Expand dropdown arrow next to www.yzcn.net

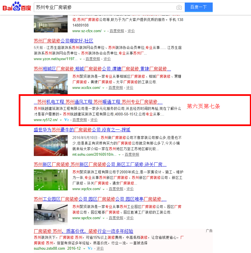click(80, 59)
